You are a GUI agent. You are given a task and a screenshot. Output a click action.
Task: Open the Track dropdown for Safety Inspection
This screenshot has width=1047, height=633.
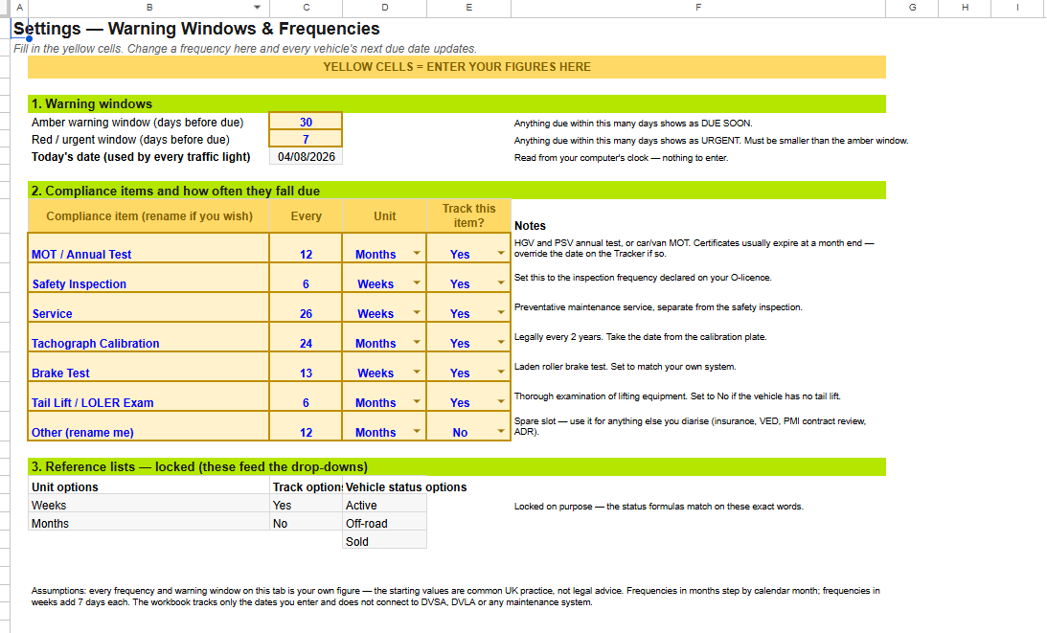coord(501,283)
